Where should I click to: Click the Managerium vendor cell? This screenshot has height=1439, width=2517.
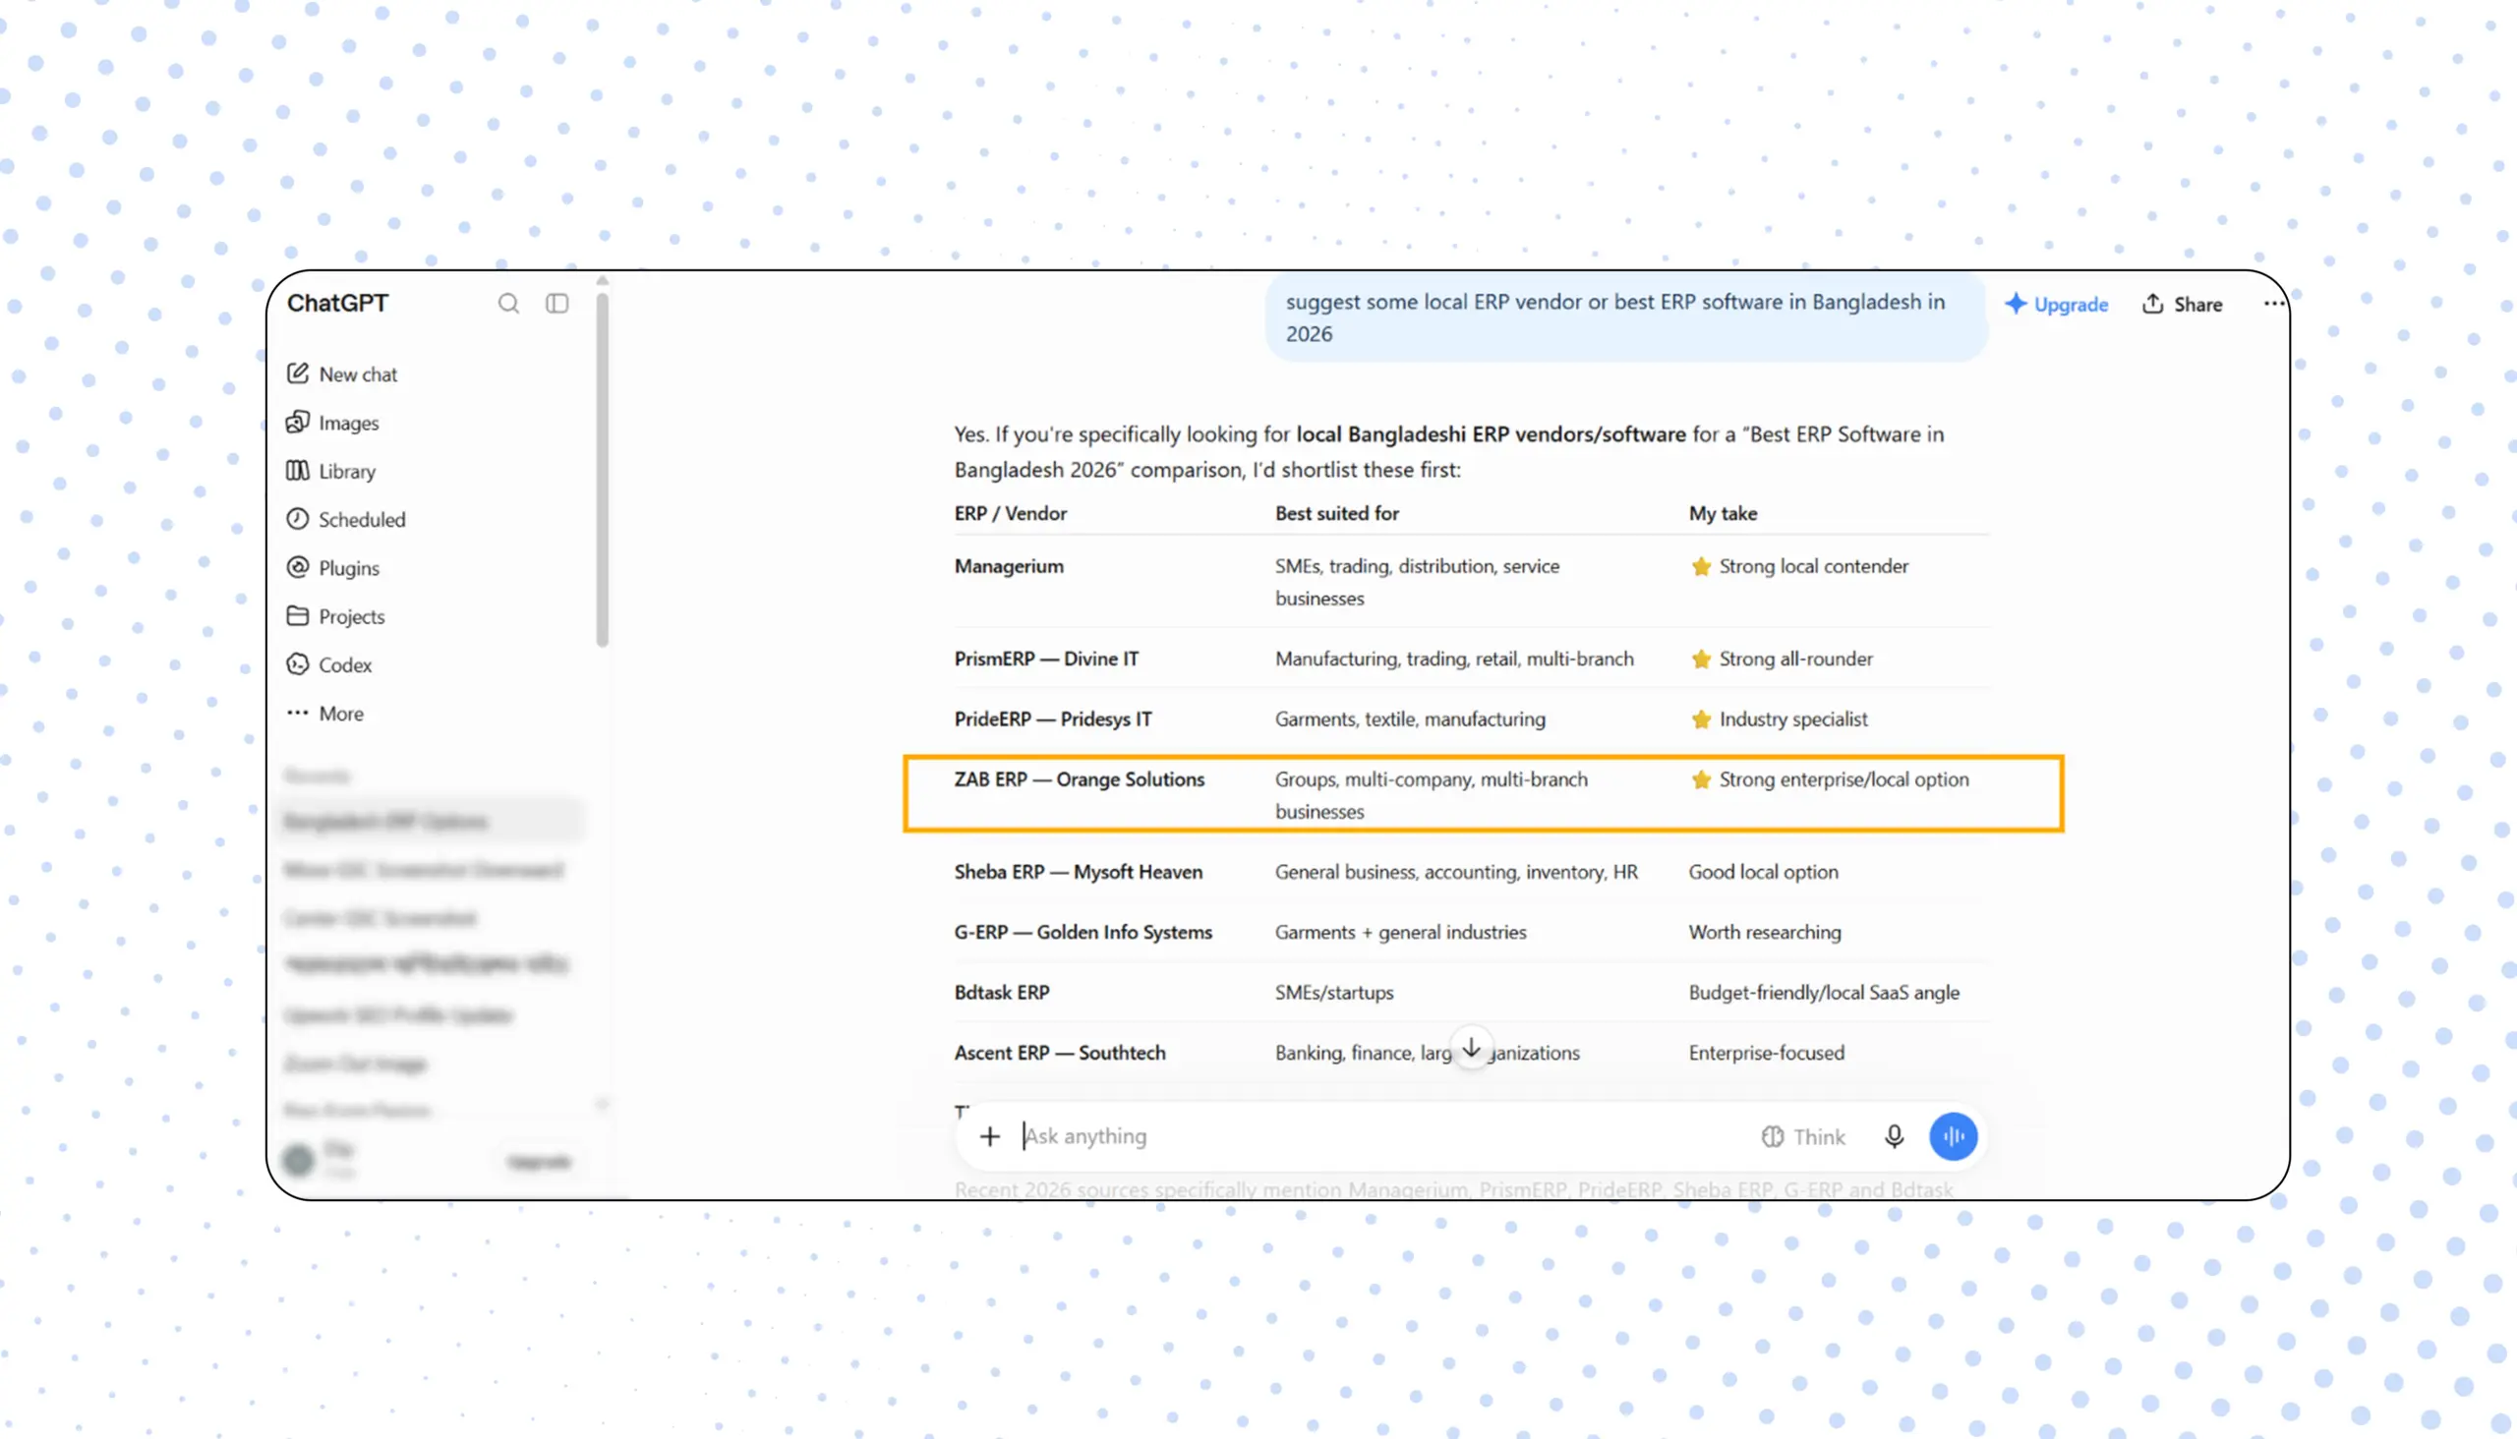coord(1010,566)
